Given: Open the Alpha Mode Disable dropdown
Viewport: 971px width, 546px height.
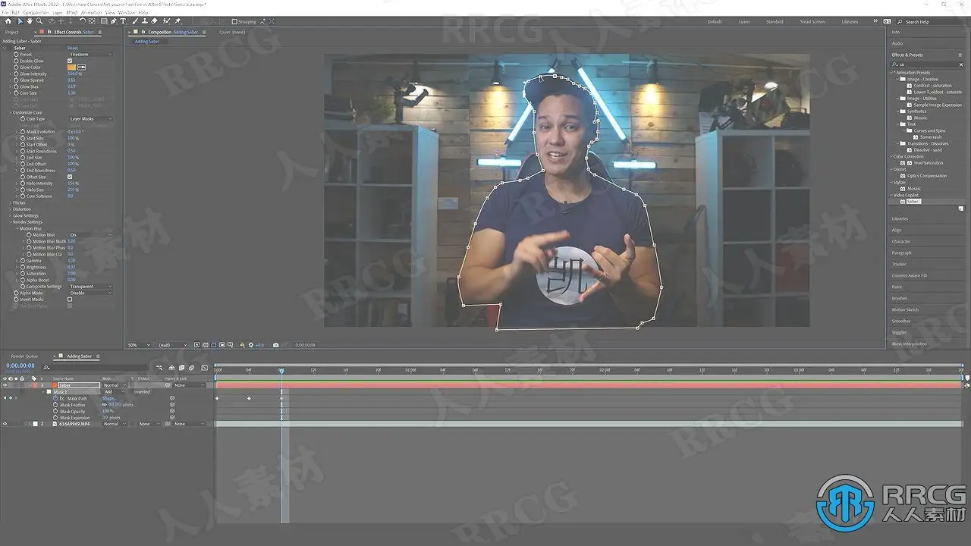Looking at the screenshot, I should [x=91, y=293].
